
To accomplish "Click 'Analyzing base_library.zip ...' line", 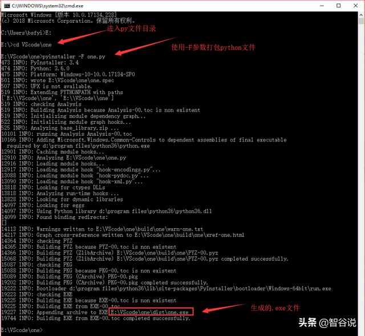I will (60, 128).
